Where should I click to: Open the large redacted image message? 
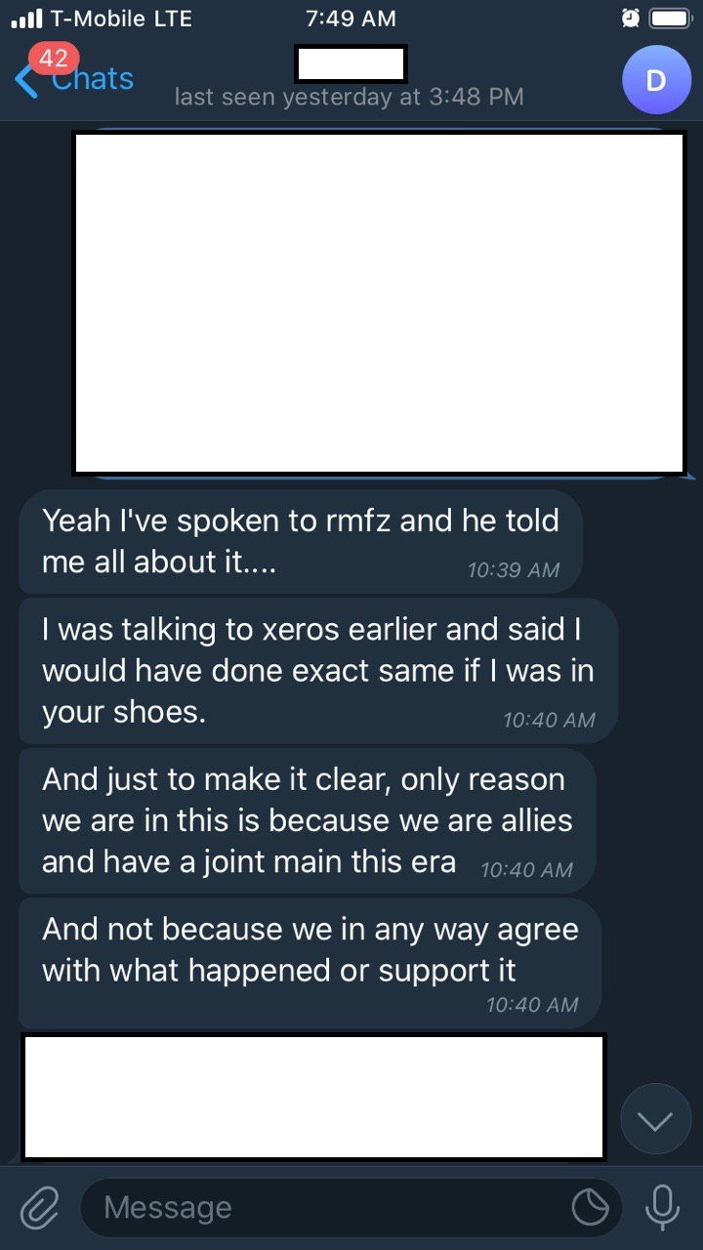(x=379, y=303)
